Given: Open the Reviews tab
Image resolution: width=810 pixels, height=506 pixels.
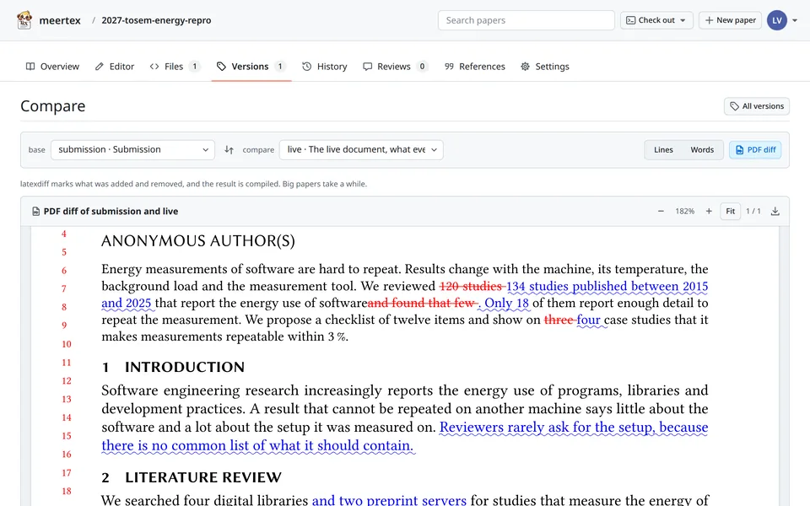Looking at the screenshot, I should 395,66.
